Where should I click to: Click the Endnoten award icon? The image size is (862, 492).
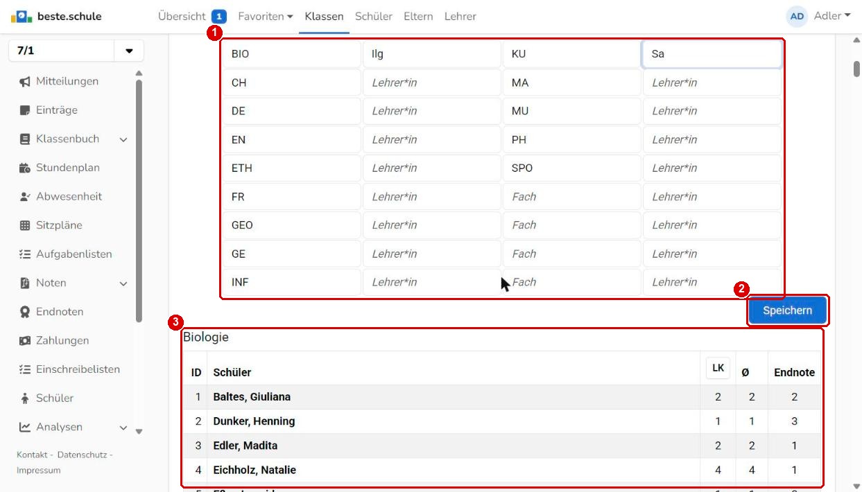point(24,312)
